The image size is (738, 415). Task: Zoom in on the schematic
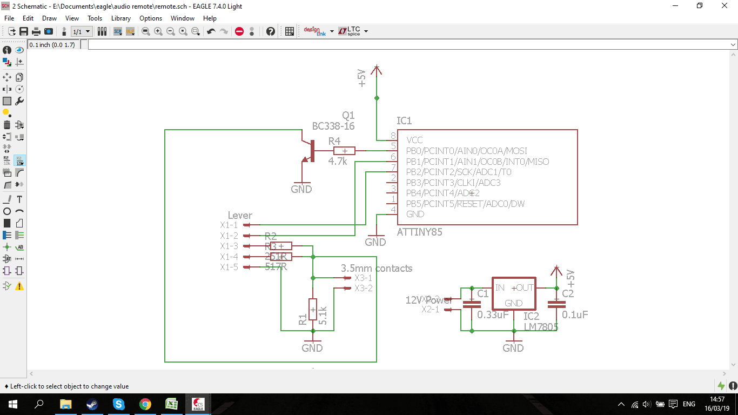(x=158, y=31)
